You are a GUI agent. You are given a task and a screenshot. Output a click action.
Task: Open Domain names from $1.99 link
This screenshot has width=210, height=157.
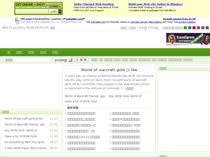point(179,19)
